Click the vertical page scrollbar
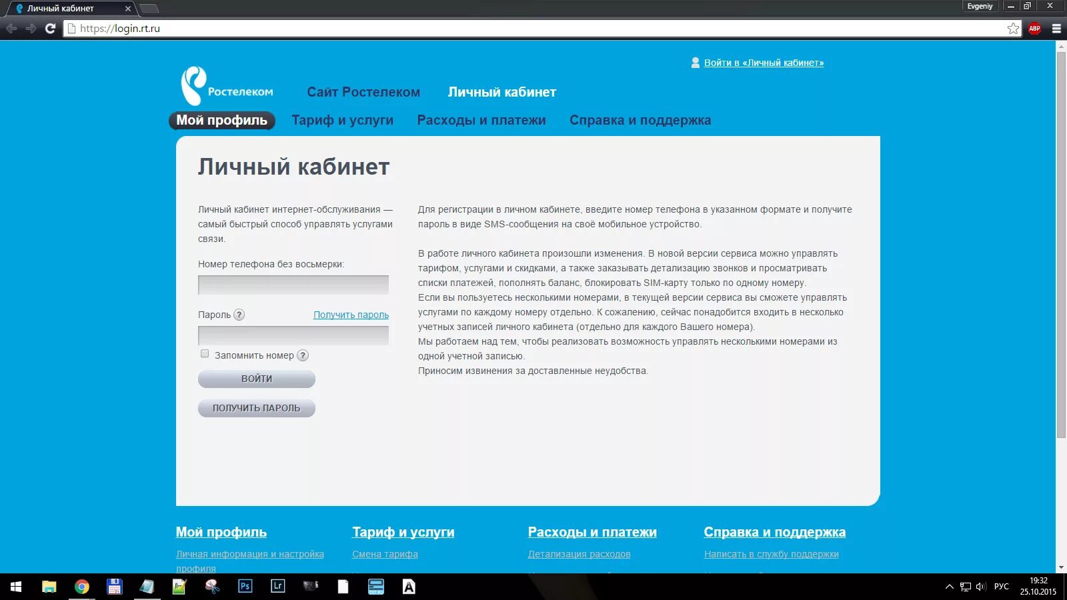The image size is (1067, 600). [x=1061, y=245]
